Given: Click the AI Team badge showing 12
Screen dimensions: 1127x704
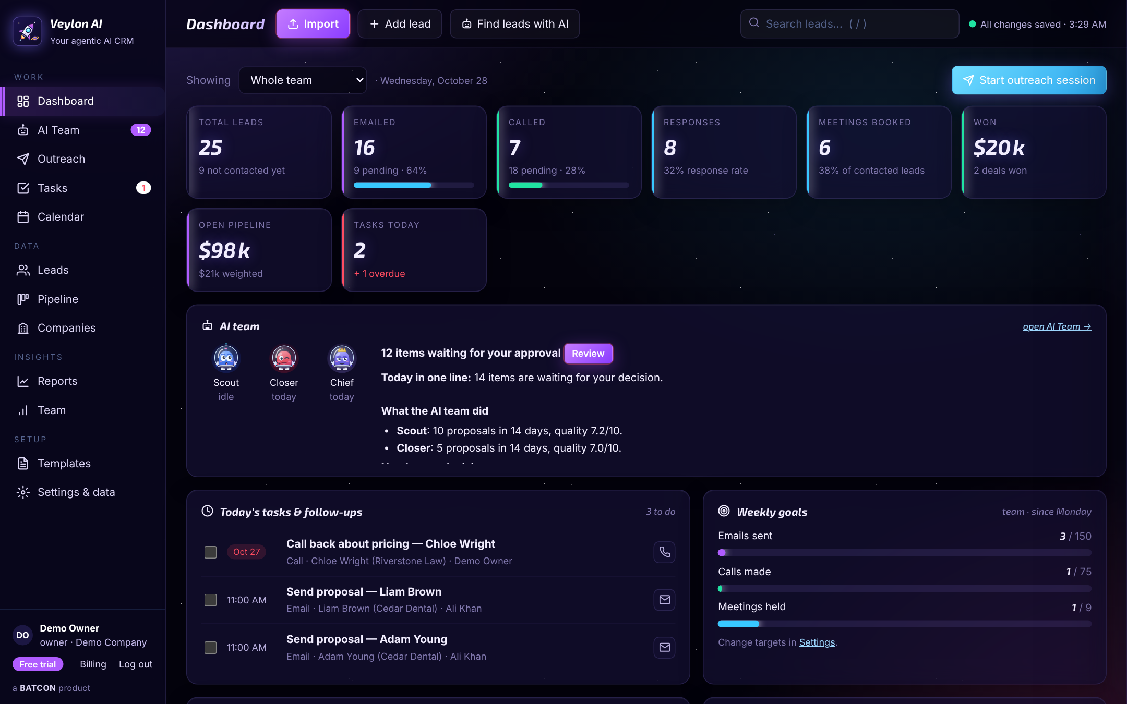Looking at the screenshot, I should (x=140, y=130).
